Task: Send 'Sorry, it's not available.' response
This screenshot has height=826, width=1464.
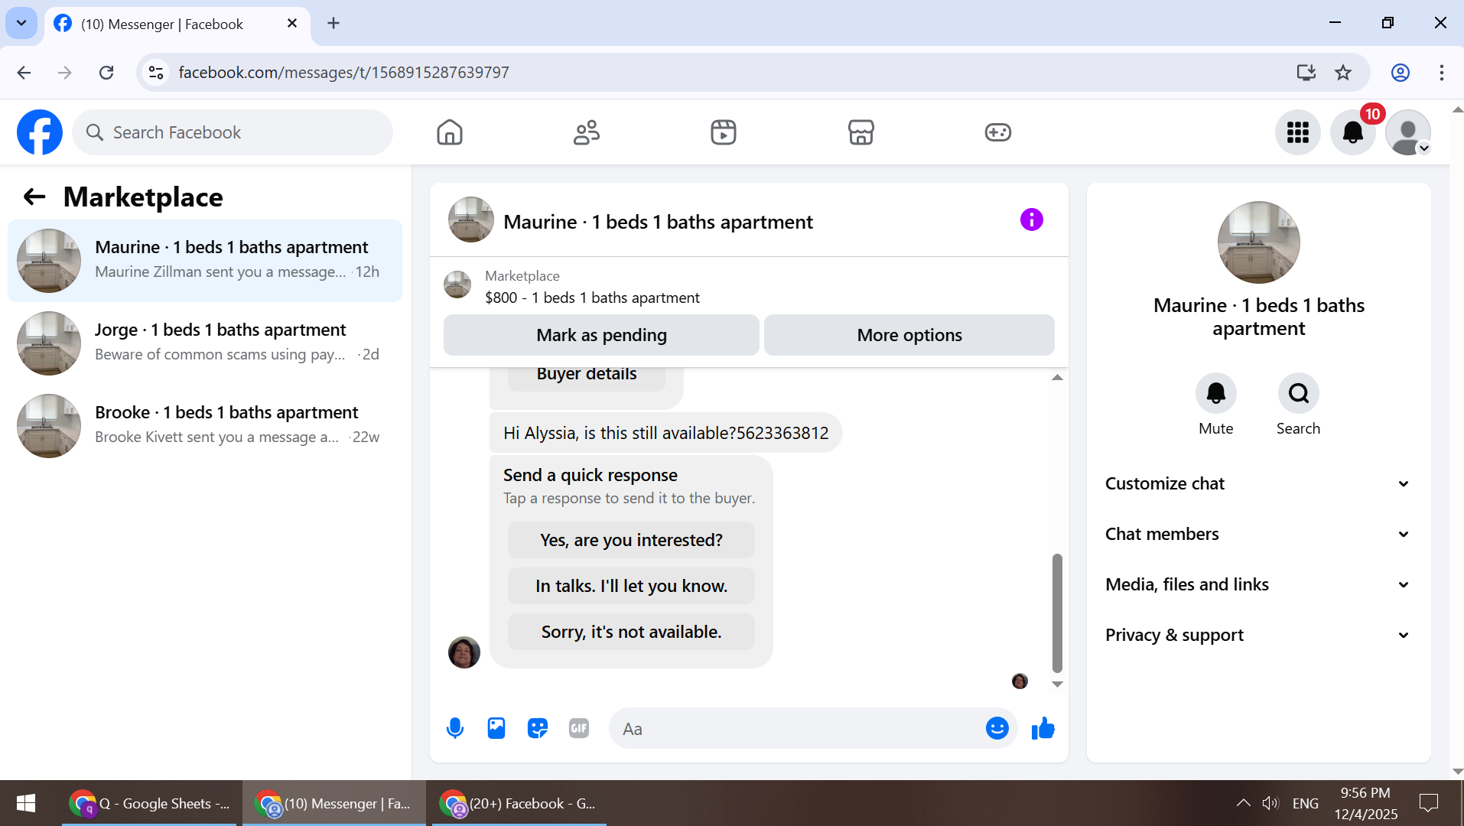Action: point(631,632)
